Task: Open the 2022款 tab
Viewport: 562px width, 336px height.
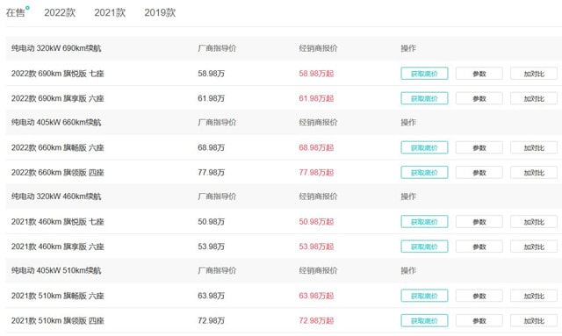Action: point(60,12)
